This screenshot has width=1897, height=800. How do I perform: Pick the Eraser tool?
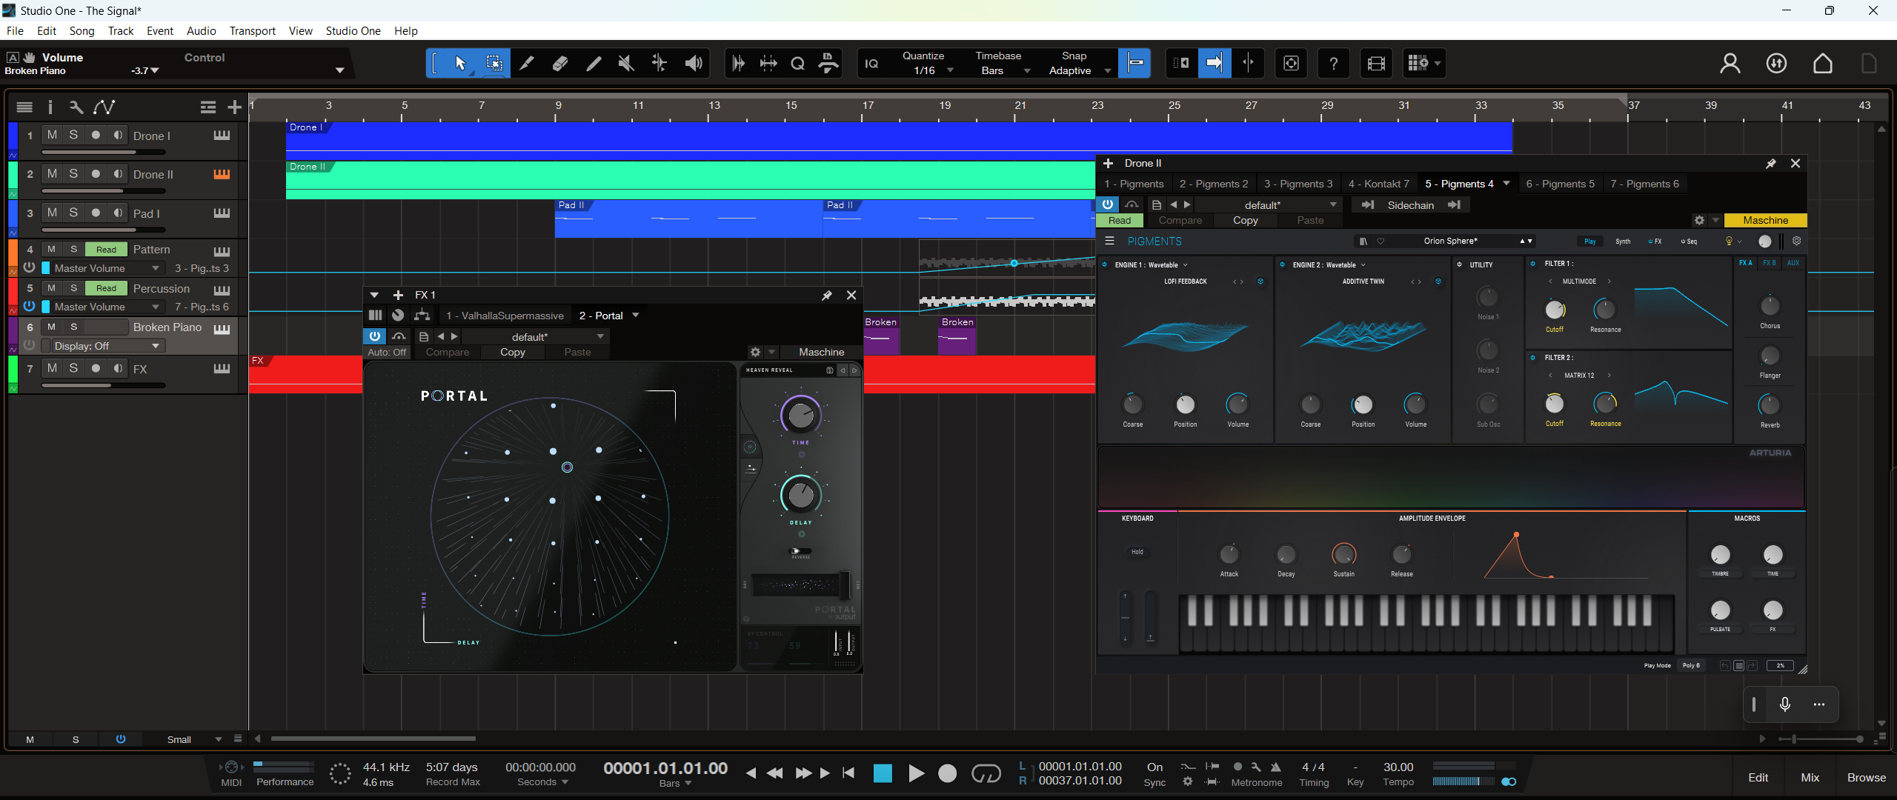(x=560, y=64)
